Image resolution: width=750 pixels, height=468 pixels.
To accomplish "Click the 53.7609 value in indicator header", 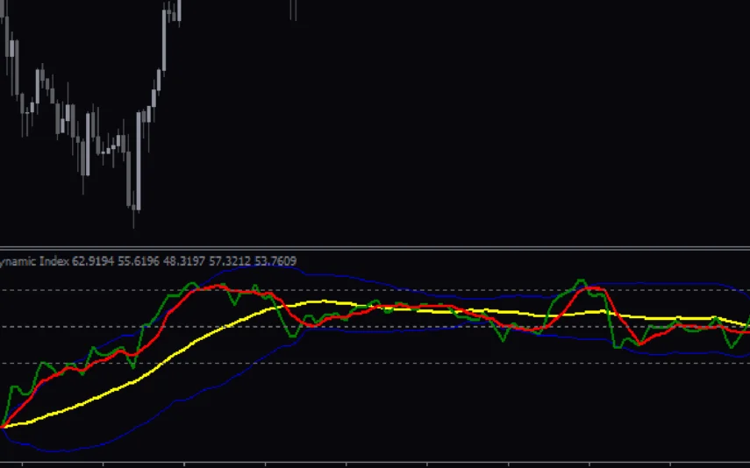I will click(274, 260).
